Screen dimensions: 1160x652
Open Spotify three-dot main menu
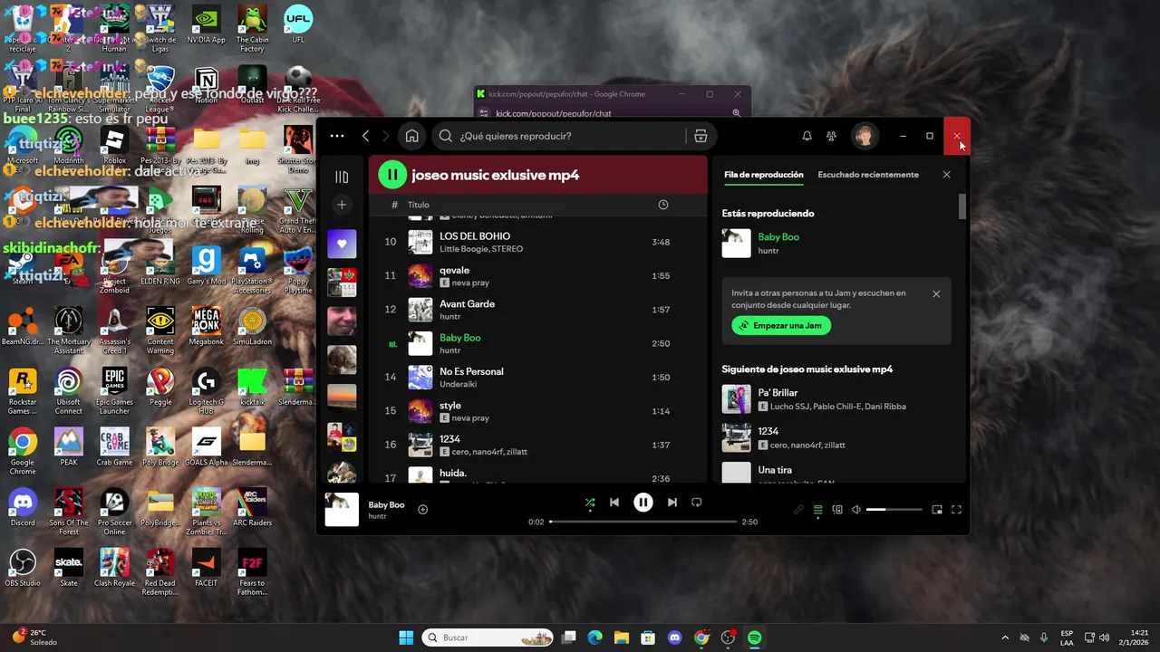[x=337, y=136]
